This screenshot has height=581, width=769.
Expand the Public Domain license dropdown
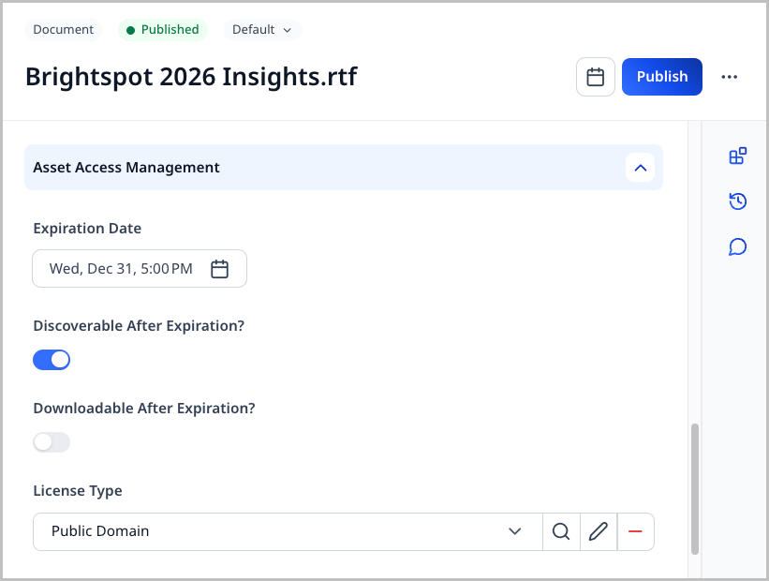(x=514, y=531)
